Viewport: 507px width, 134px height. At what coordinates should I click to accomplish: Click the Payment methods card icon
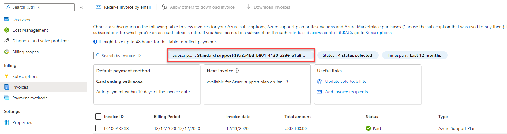[6, 98]
